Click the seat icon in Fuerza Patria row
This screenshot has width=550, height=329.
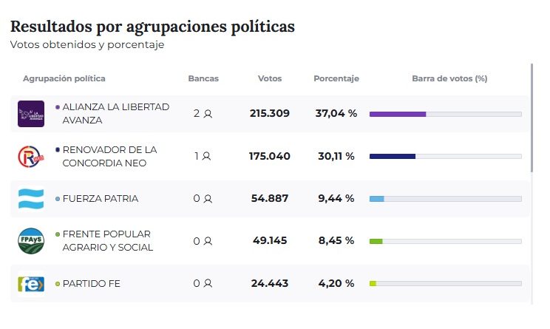208,199
